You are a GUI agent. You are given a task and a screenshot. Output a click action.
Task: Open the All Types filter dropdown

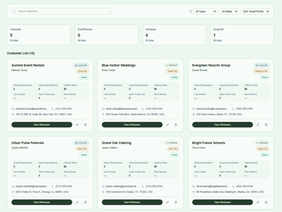click(x=205, y=11)
